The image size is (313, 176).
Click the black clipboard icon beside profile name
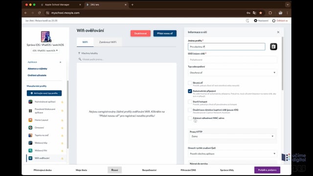[x=273, y=47]
